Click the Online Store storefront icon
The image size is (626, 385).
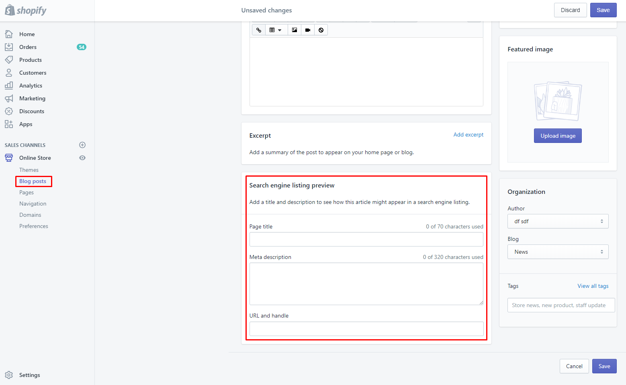pyautogui.click(x=9, y=158)
